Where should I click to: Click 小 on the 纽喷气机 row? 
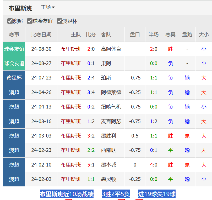pos(204,107)
